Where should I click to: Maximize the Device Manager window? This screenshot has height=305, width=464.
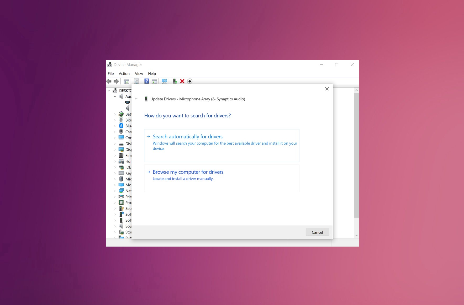(x=337, y=65)
